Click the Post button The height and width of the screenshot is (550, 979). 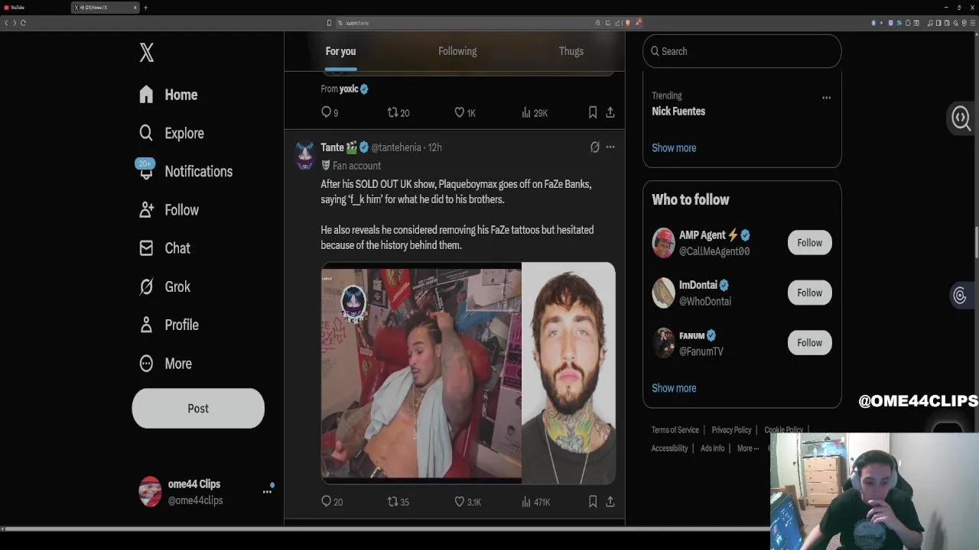pos(198,409)
